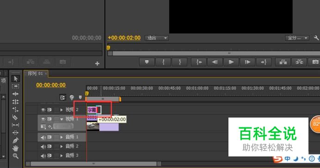
Task: Expand the 音频 1 track
Action: (62, 137)
